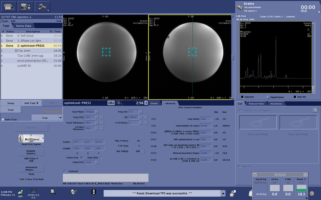Open Imaging Options
321x200 pixels.
(x=31, y=152)
